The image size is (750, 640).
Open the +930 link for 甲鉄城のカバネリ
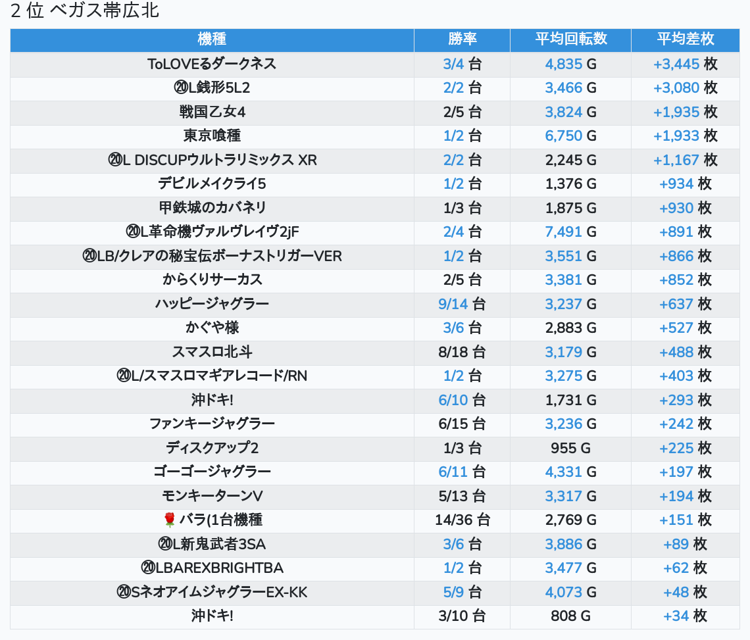676,208
